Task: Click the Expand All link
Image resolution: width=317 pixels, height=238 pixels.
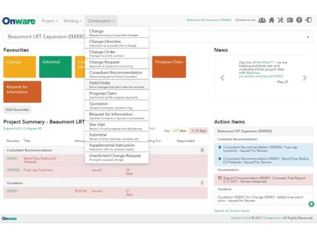Action: (x=11, y=128)
